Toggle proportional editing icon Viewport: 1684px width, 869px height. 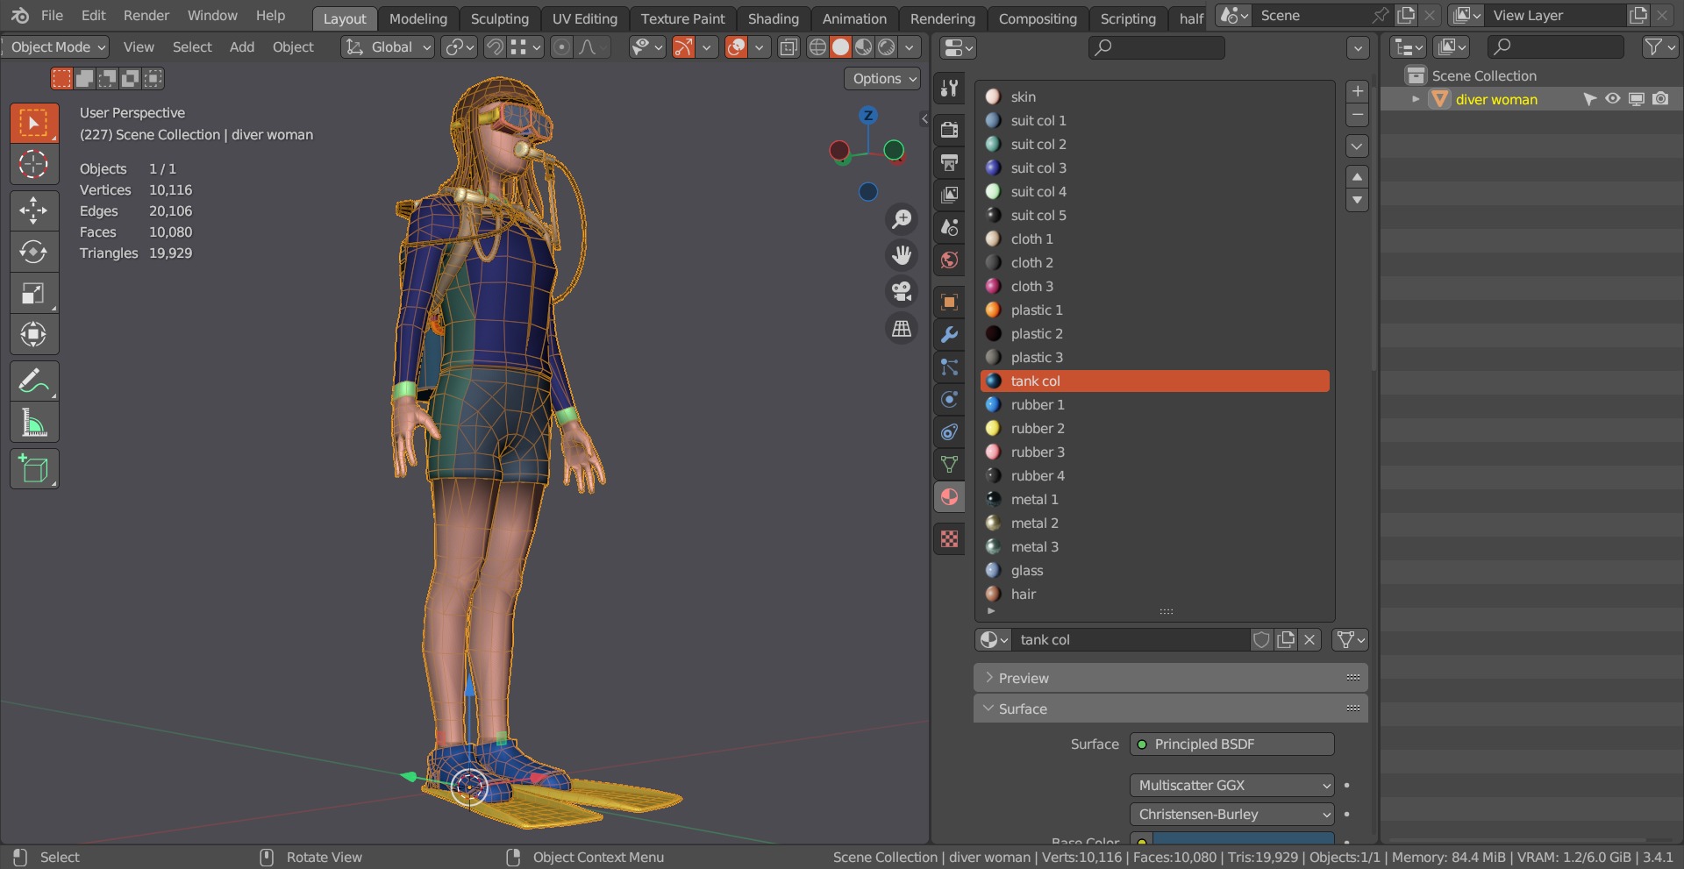[x=561, y=46]
